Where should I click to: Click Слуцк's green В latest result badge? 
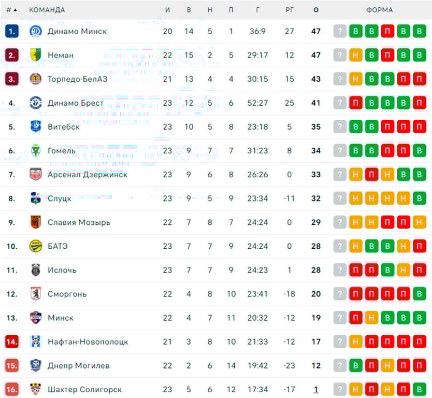click(420, 198)
